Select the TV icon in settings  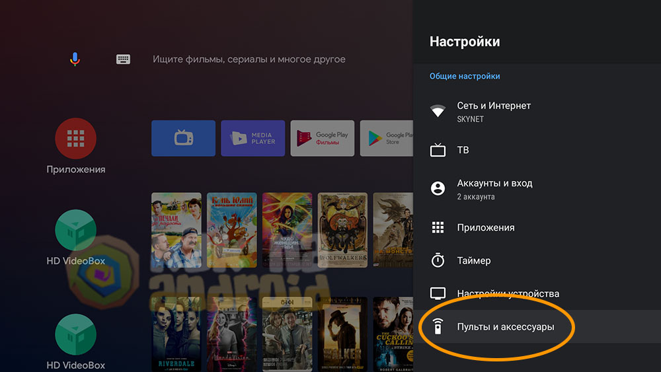[438, 150]
